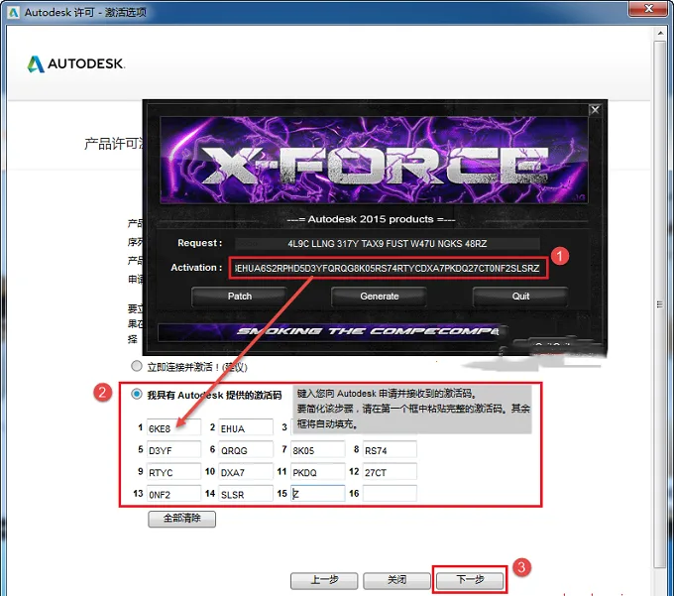The image size is (674, 596).
Task: Close the X-Force popup with its X icon
Action: click(x=595, y=110)
